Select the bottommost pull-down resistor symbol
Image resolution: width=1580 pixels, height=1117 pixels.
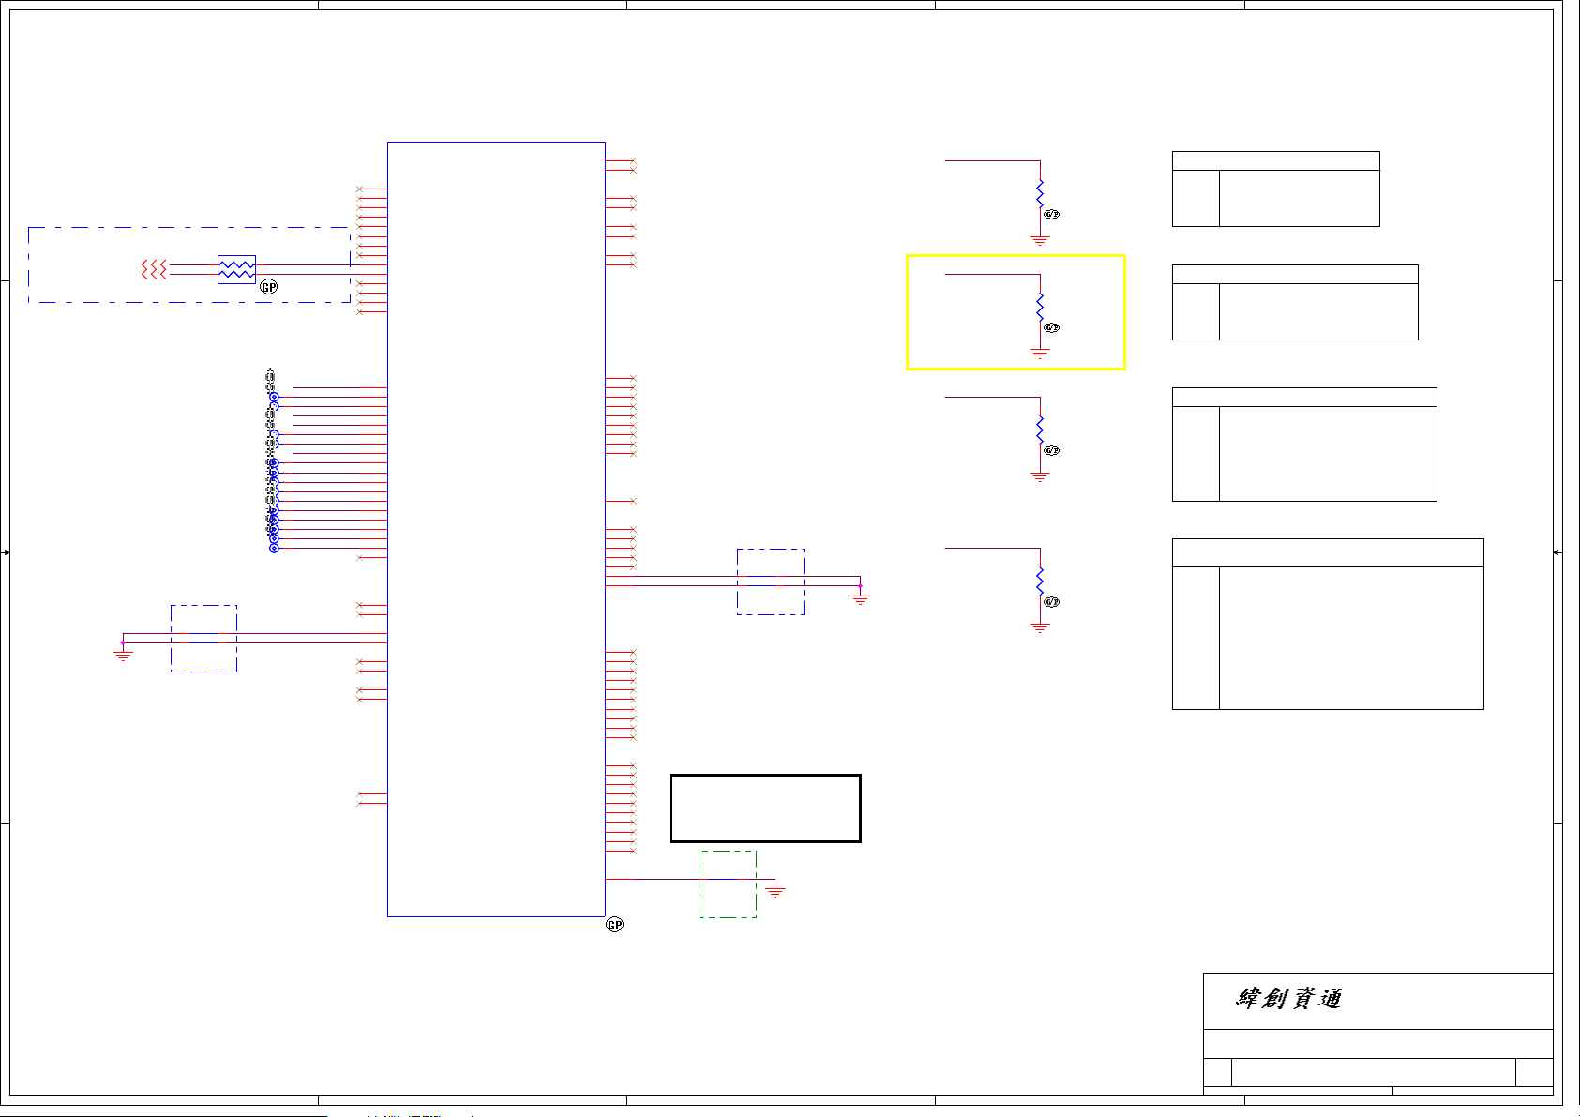[x=1040, y=581]
